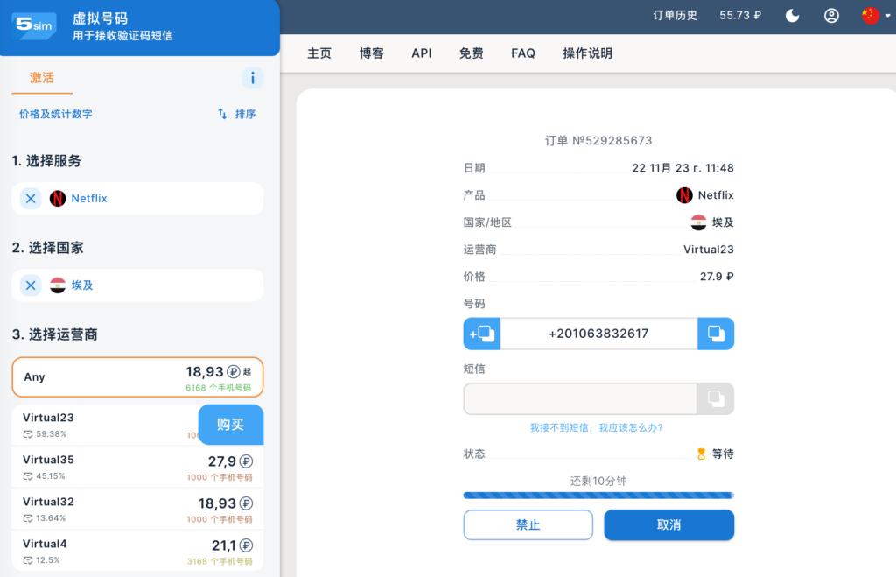Click the 45.15% delivery rate icon
This screenshot has width=896, height=577.
(27, 476)
